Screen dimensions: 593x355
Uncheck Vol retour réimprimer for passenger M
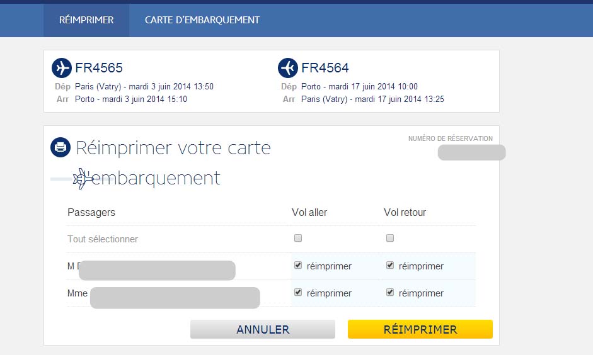[x=390, y=265]
